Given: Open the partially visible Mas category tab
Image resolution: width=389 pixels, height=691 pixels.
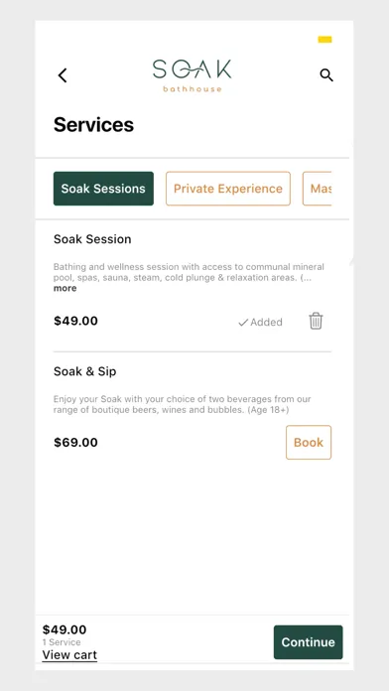Looking at the screenshot, I should pyautogui.click(x=318, y=189).
